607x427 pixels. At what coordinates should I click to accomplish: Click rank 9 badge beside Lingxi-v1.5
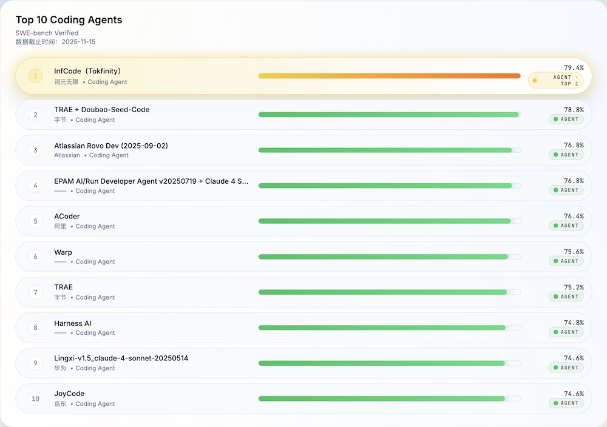(x=35, y=363)
